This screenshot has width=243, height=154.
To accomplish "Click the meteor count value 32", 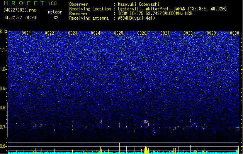I will [56, 18].
